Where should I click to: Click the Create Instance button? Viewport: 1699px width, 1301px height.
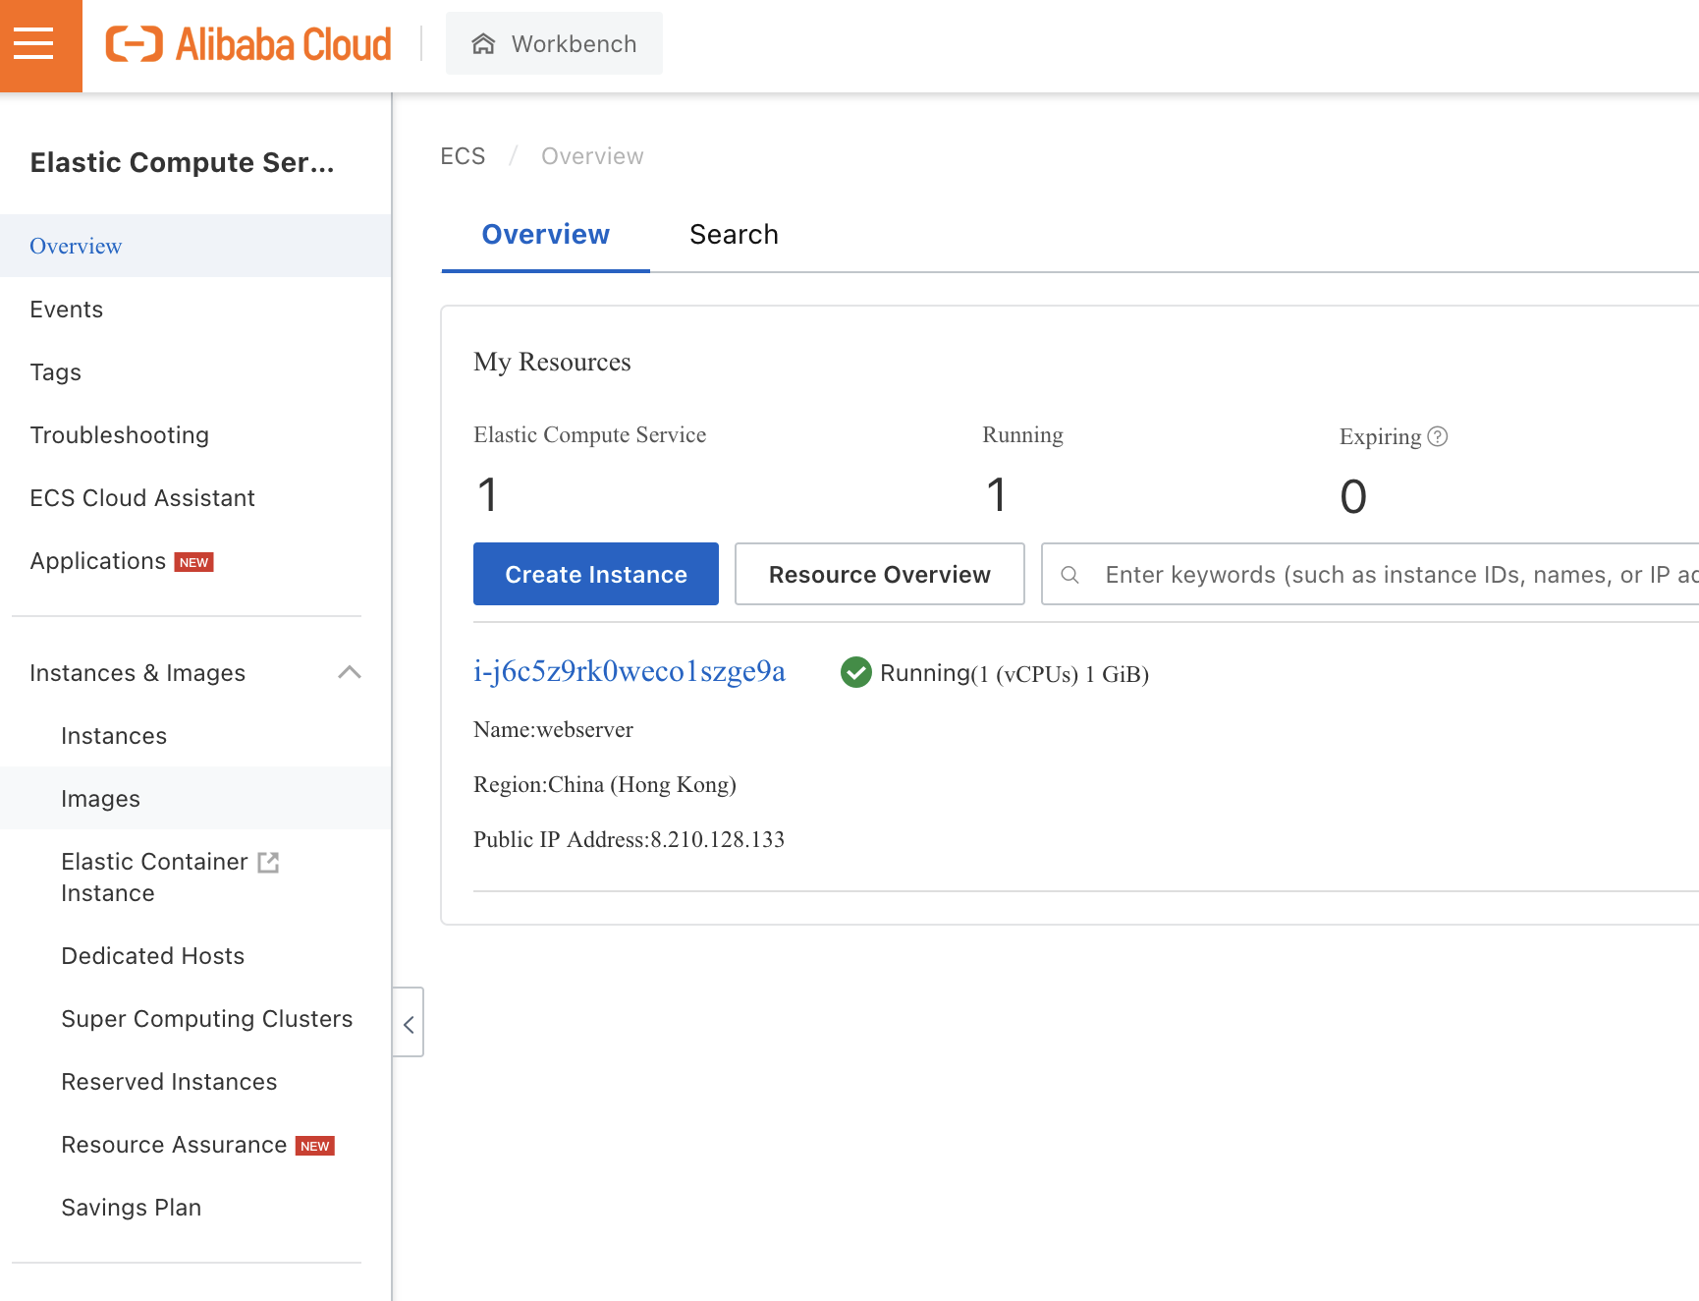(x=596, y=574)
